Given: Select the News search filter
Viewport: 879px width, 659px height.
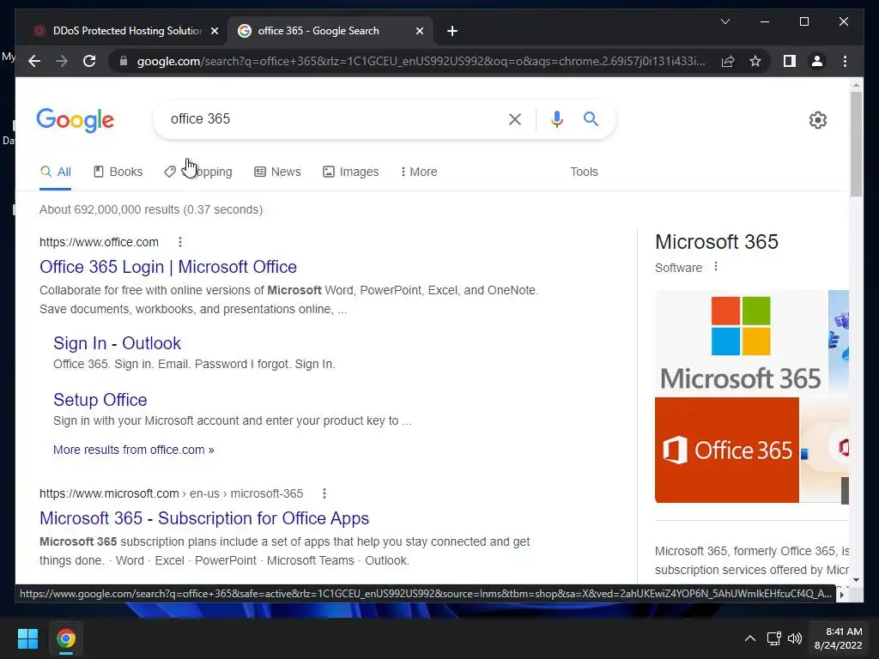Looking at the screenshot, I should (x=277, y=172).
